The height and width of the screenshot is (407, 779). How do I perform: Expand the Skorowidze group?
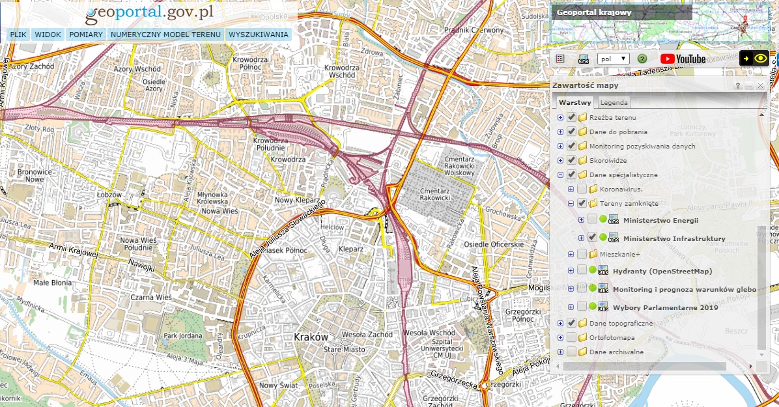[560, 160]
